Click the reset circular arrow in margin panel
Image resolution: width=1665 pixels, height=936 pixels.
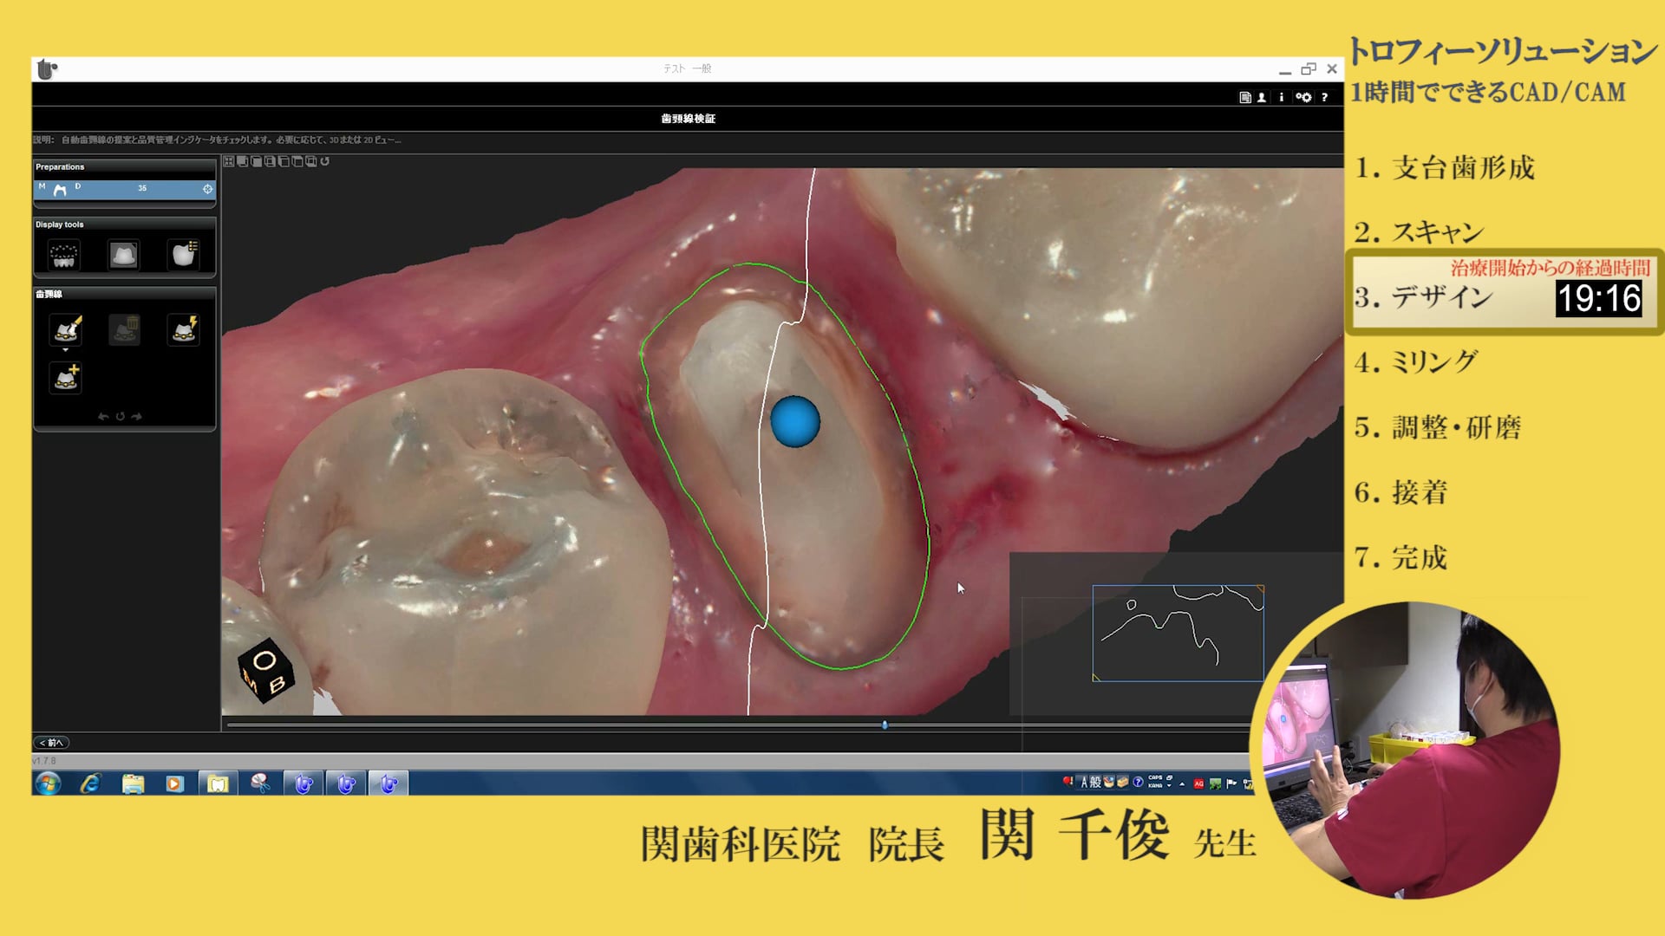pyautogui.click(x=121, y=417)
